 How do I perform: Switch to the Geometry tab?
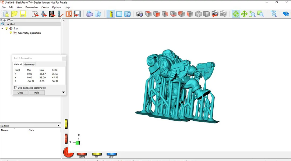click(29, 65)
